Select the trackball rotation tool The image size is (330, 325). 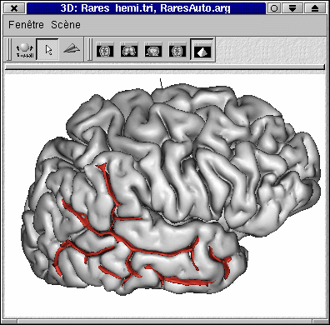pos(24,50)
